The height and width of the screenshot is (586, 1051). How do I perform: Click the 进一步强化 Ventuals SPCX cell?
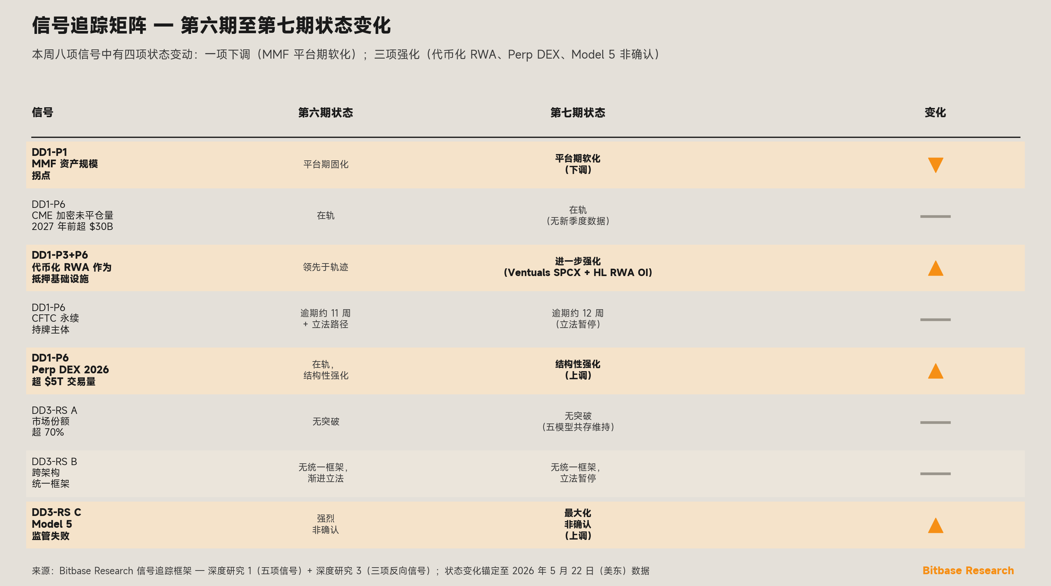577,267
